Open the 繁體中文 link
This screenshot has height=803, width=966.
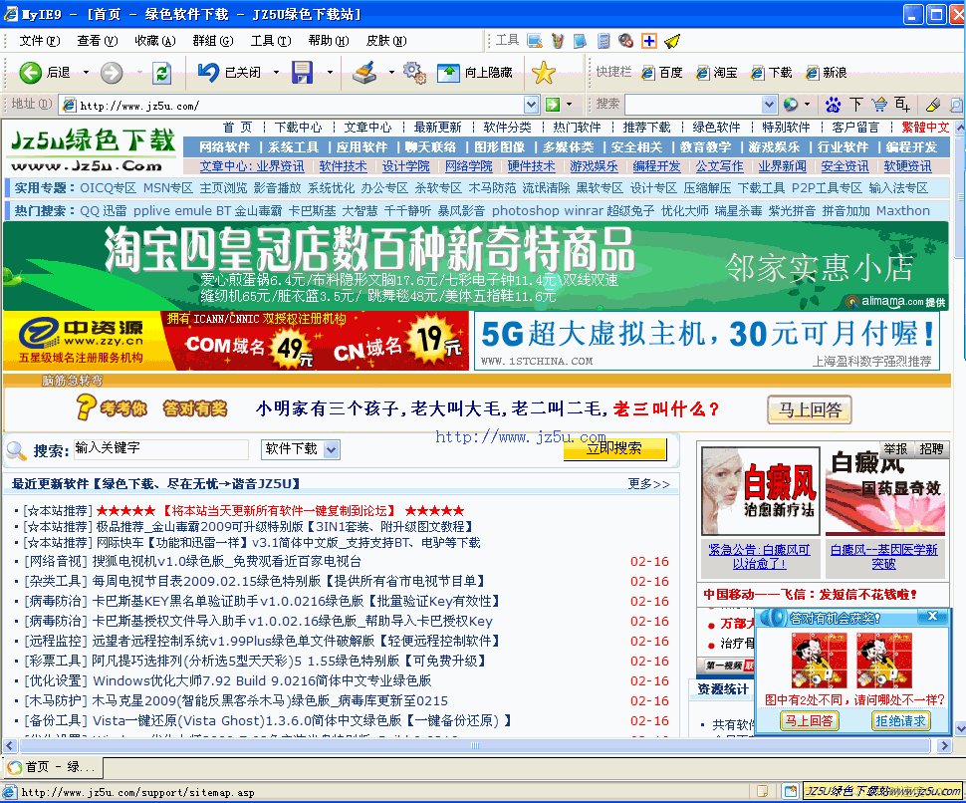(x=925, y=127)
